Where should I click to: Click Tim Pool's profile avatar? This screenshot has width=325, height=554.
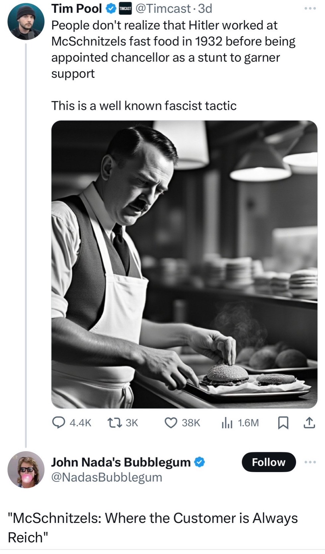tap(26, 22)
